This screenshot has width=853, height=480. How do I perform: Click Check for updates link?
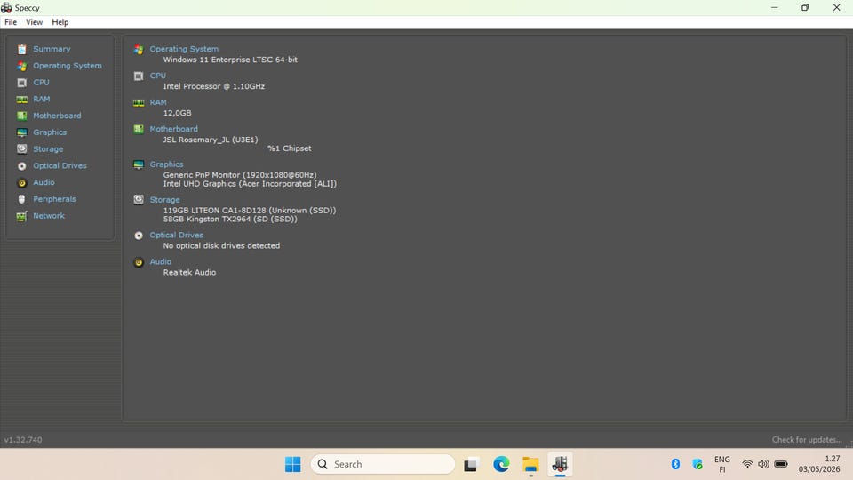pos(807,440)
